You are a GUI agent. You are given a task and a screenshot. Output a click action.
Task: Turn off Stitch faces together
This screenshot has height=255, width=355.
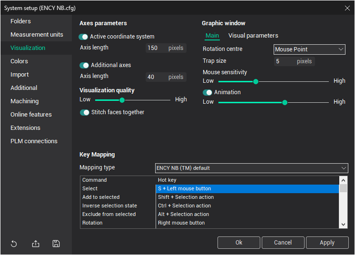point(85,113)
